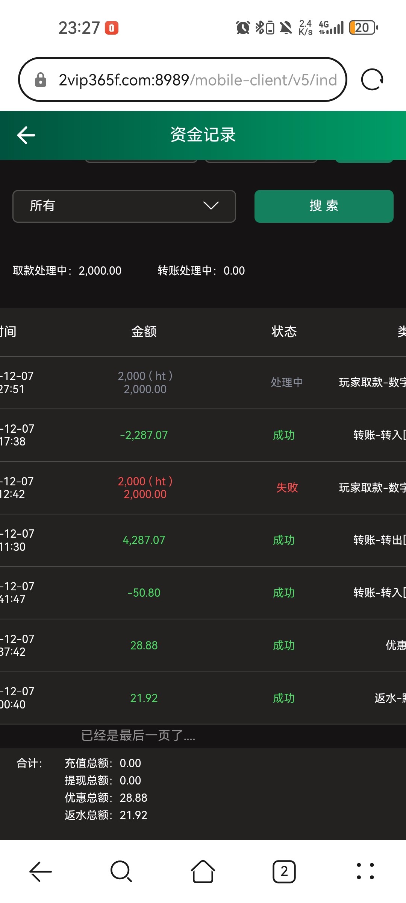Go to browser home page

click(203, 871)
